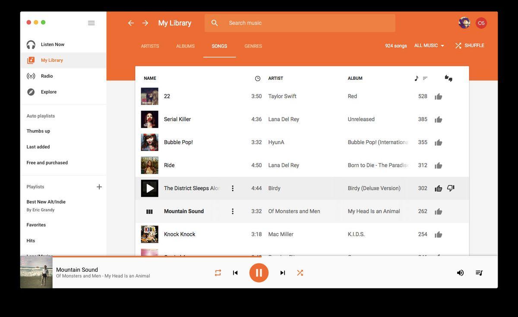Open the play queue icon

pos(479,273)
